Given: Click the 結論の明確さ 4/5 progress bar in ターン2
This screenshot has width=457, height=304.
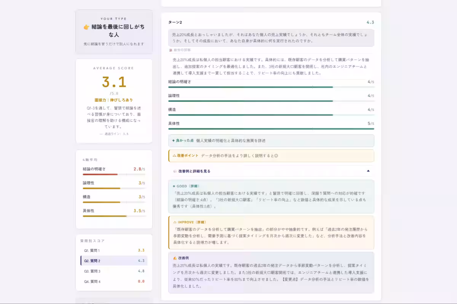Looking at the screenshot, I should (271, 87).
